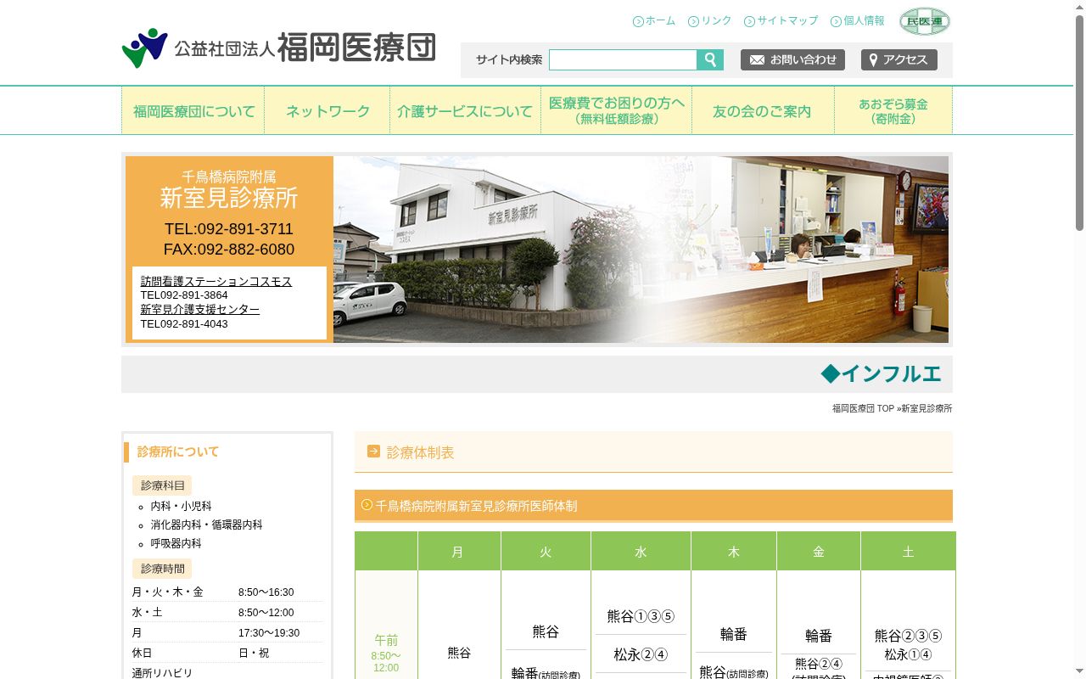
Task: Open the 個人情報 link
Action: click(x=864, y=21)
